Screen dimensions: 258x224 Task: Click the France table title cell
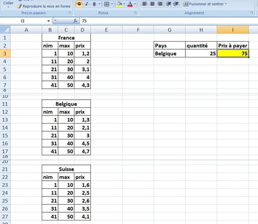66,38
